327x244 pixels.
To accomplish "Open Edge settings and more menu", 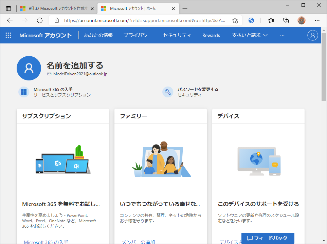I will (317, 20).
